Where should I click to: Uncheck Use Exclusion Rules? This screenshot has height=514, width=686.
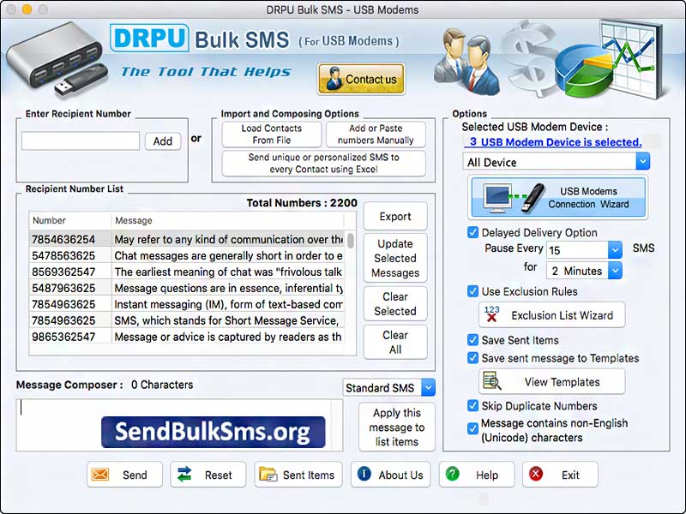(x=472, y=290)
